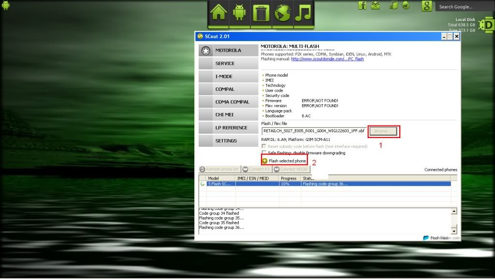Select the CDMA COMPAL tab
This screenshot has width=495, height=279.
(x=229, y=102)
